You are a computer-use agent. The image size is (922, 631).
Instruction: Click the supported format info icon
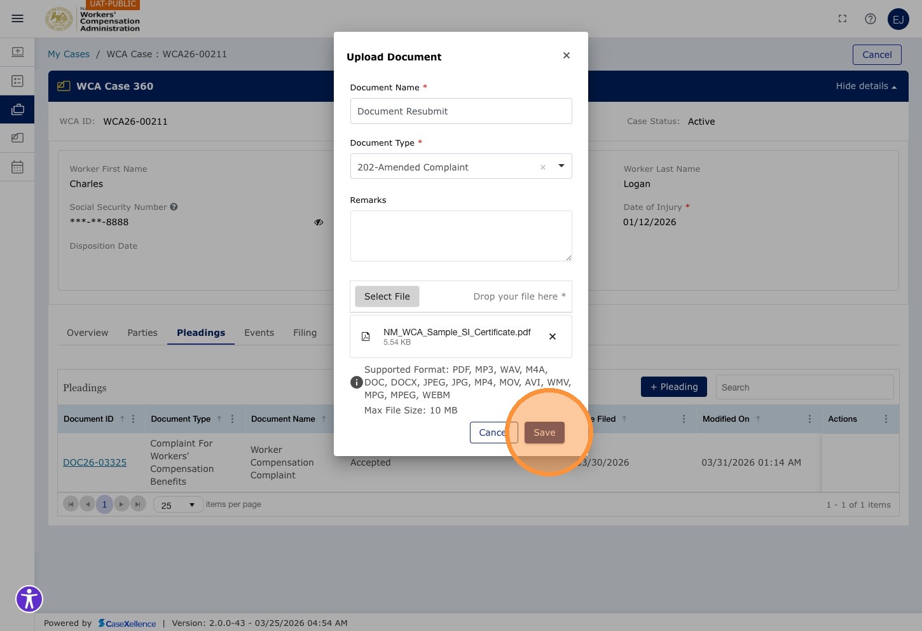point(357,382)
